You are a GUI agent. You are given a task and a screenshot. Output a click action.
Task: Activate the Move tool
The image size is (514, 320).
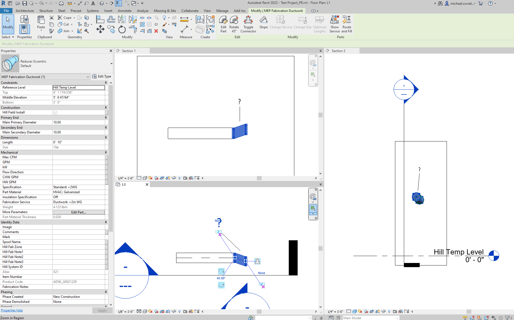(100, 29)
